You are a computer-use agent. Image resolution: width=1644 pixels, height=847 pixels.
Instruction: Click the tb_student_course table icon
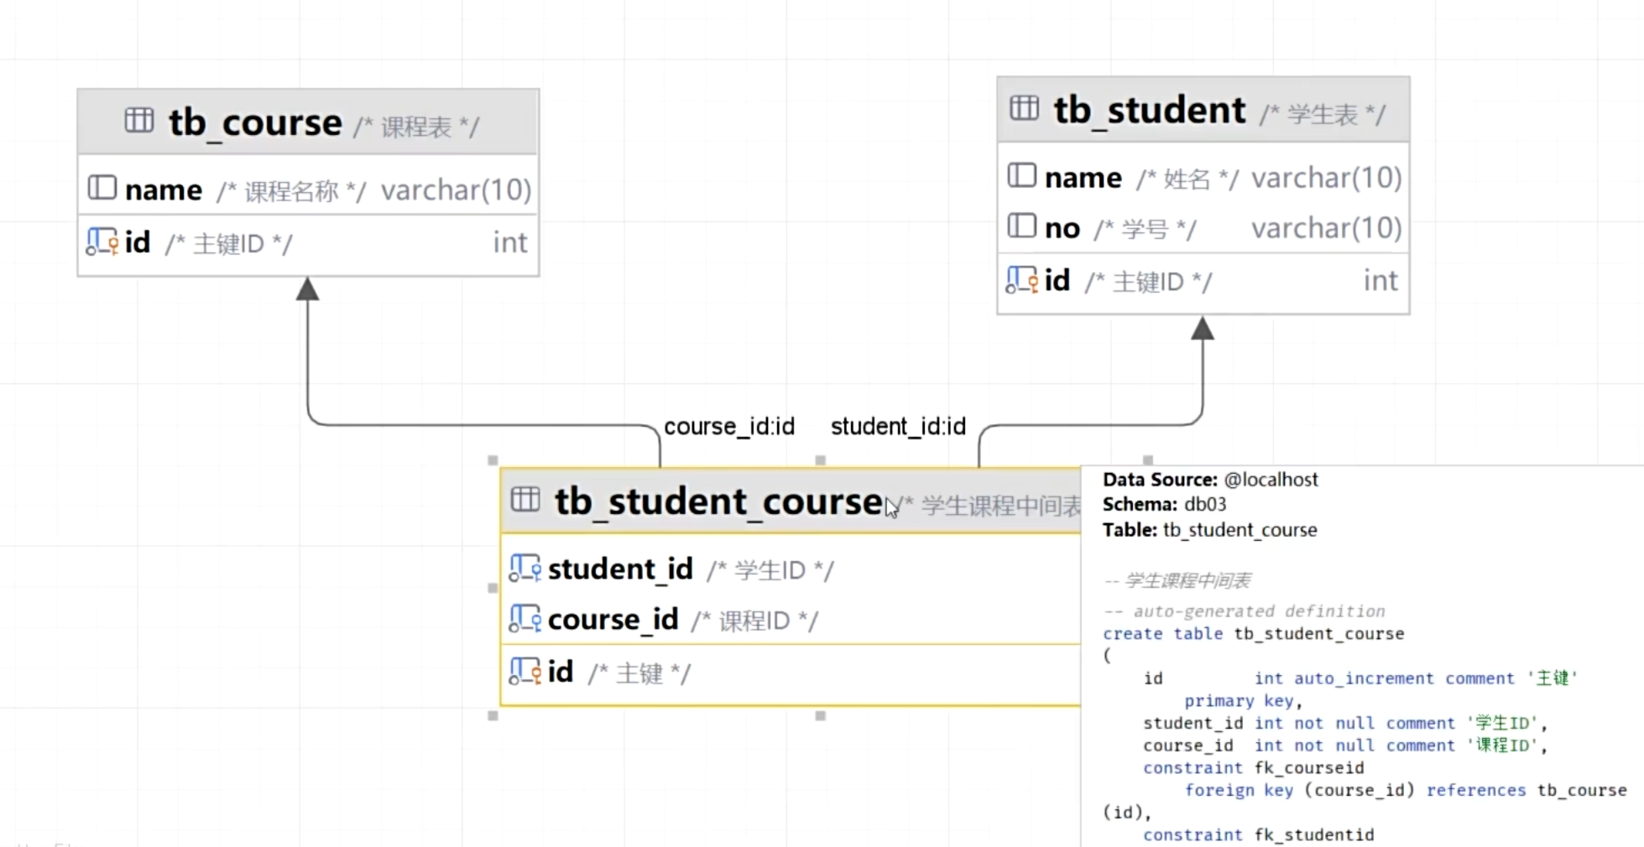point(525,500)
